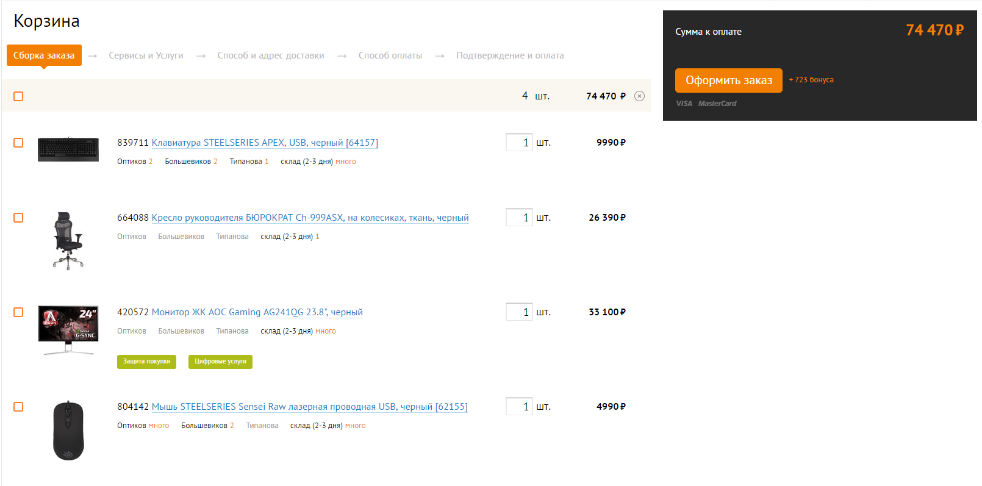Click the Оформить заказ button
The width and height of the screenshot is (982, 486).
[x=729, y=80]
